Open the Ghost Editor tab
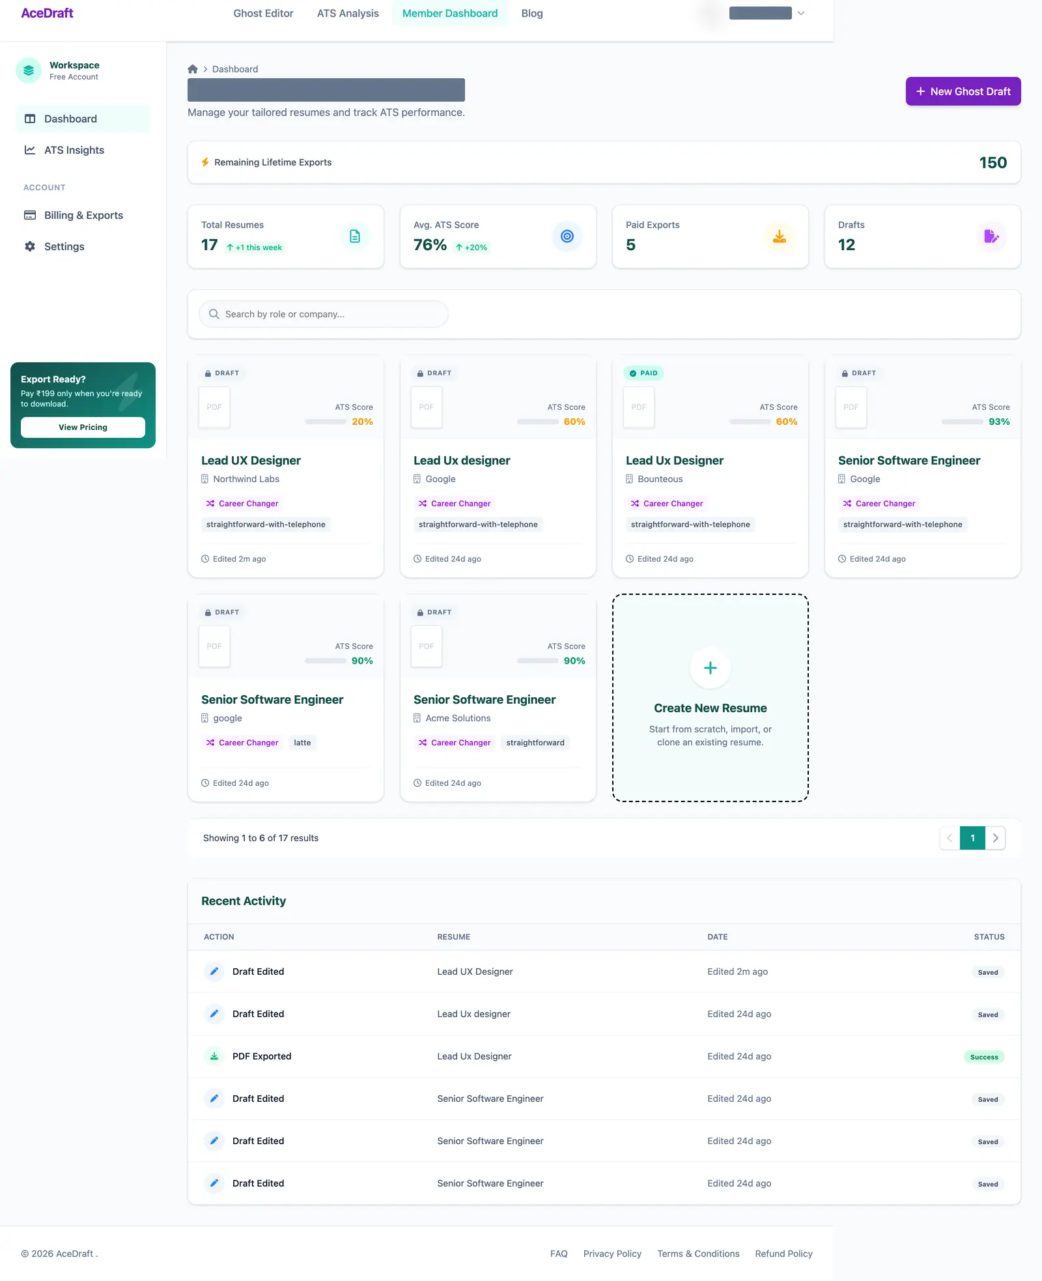Viewport: 1042px width, 1281px height. click(x=264, y=13)
